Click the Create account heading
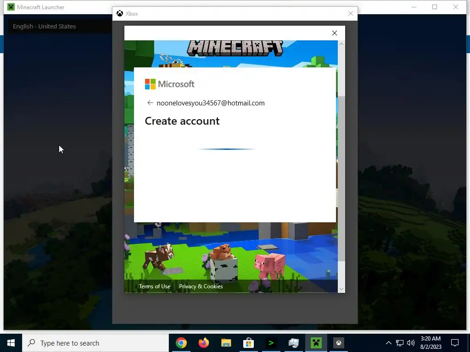 (182, 121)
